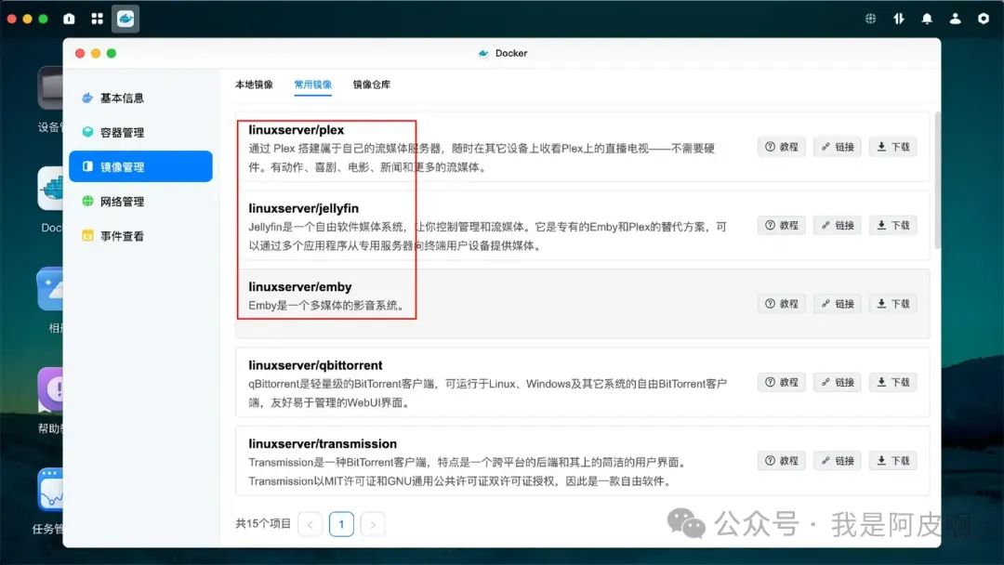Open the settings hexagon icon in top bar

[984, 19]
